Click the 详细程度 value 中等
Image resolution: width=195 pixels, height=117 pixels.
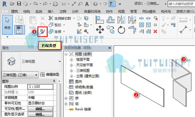point(40,98)
